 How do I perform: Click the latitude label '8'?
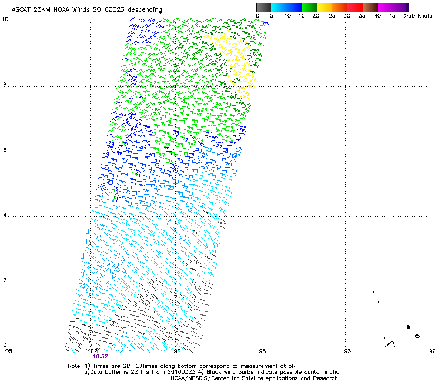(5, 85)
